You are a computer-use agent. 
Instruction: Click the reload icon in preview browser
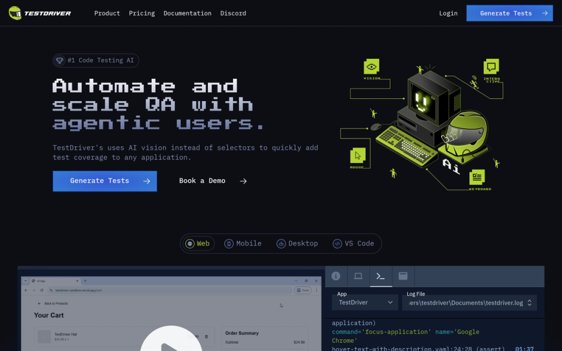point(42,290)
